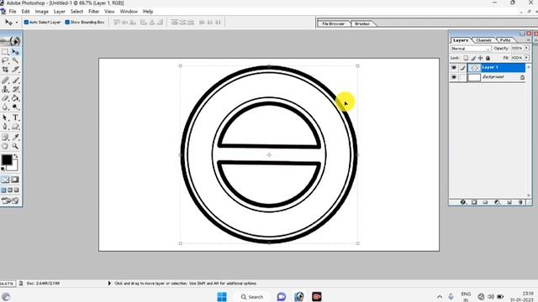Select the Eyedropper tool

tap(15, 138)
